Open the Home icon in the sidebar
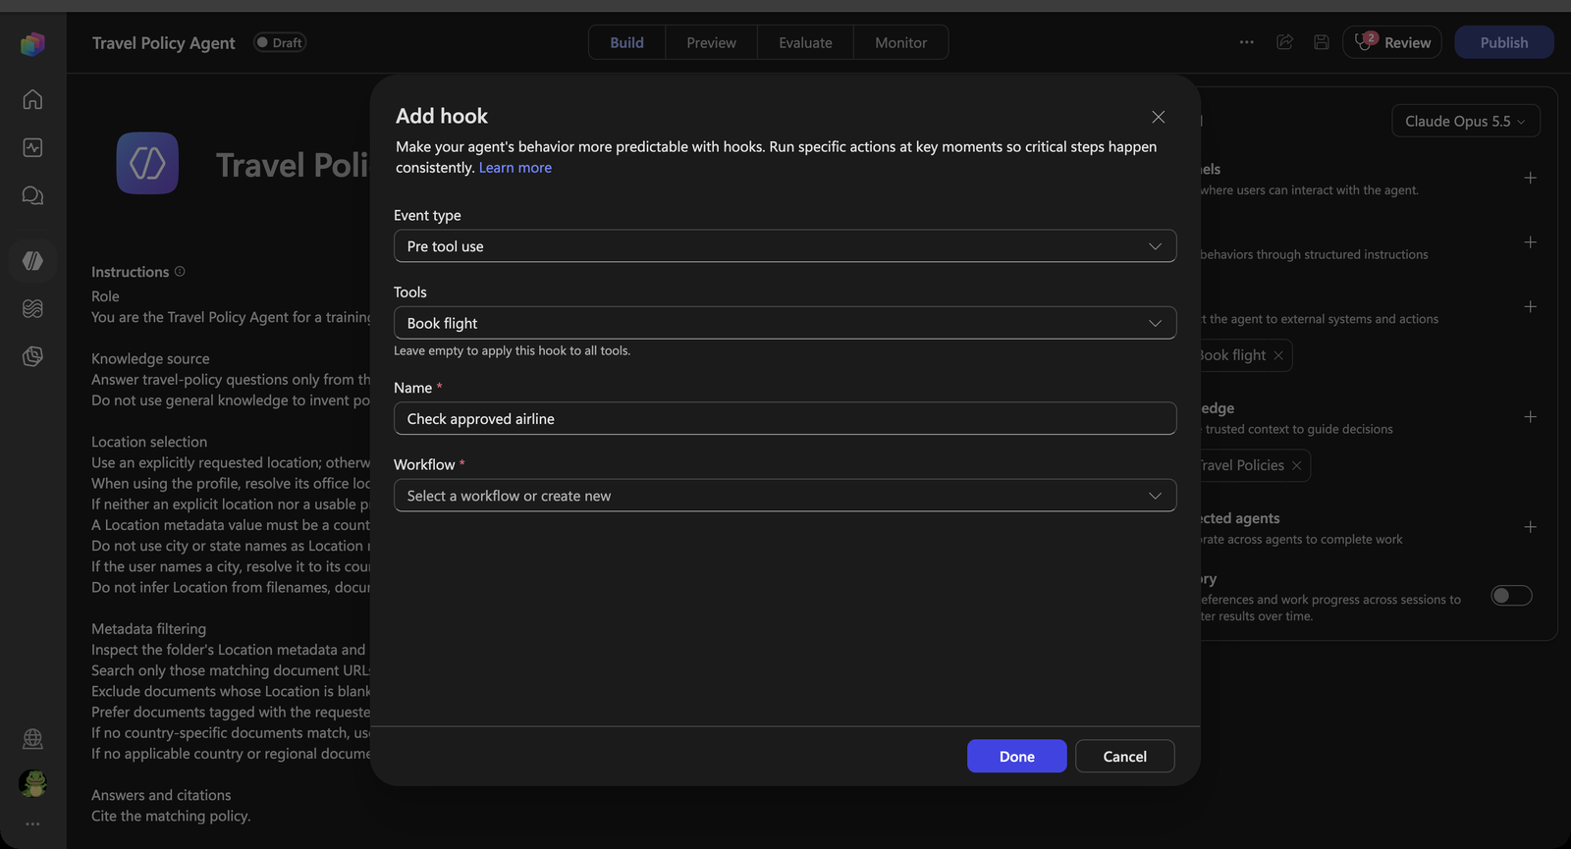1571x849 pixels. coord(32,99)
